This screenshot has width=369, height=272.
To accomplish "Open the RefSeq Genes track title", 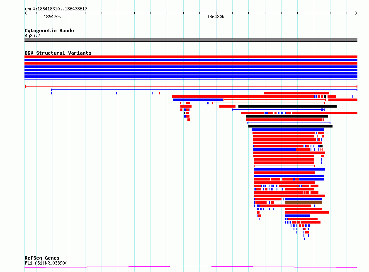I will [x=42, y=258].
